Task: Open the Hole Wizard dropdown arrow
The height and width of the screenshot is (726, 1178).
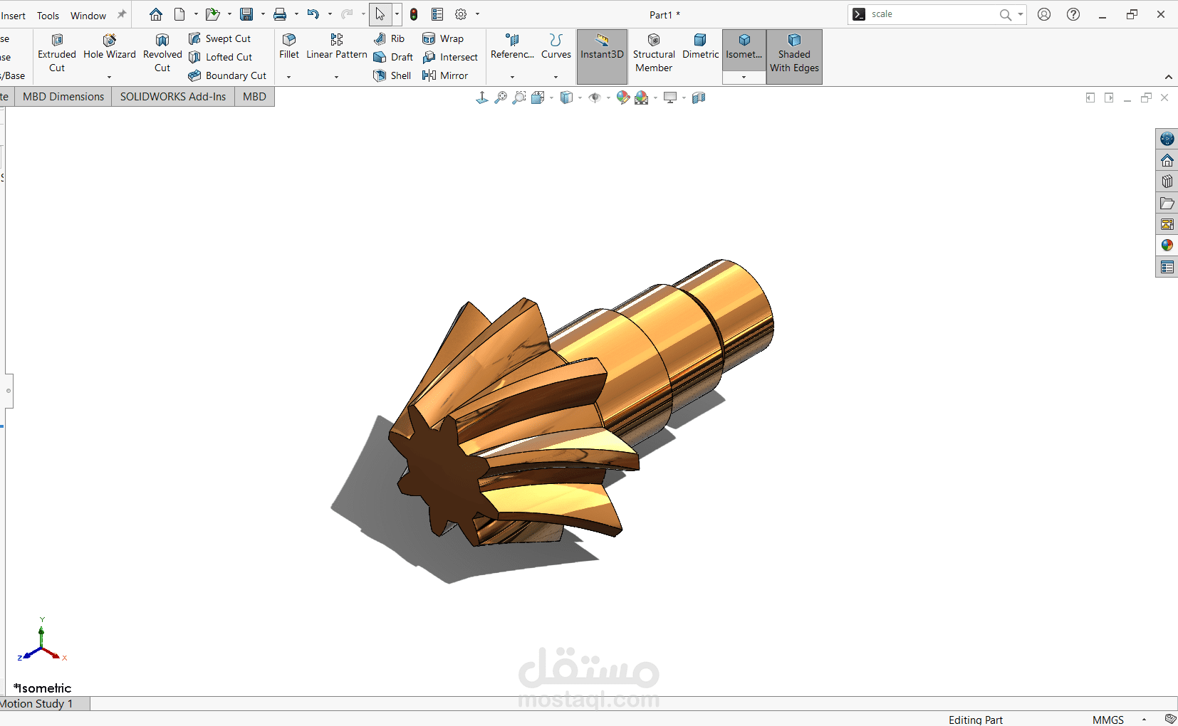Action: point(109,77)
